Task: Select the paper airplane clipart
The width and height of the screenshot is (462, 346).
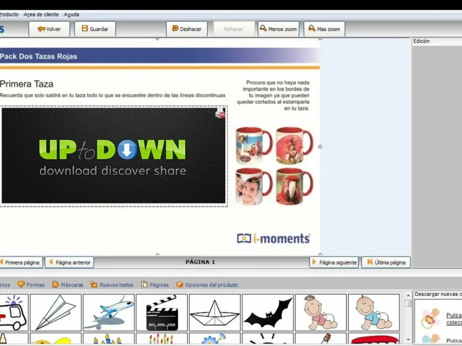Action: click(55, 313)
